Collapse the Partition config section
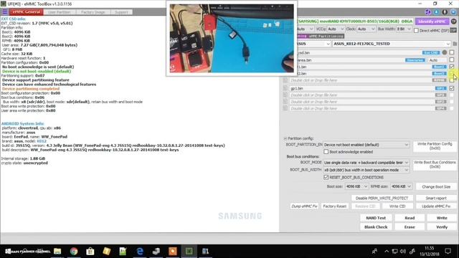This screenshot has height=258, width=459. coord(285,138)
